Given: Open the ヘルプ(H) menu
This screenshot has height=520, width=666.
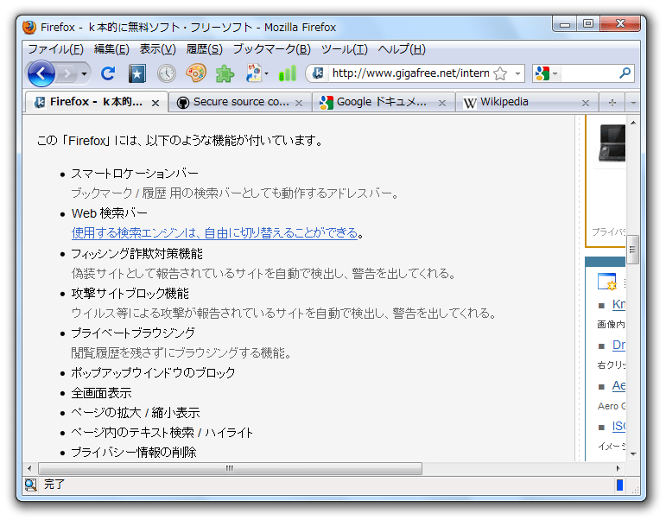Looking at the screenshot, I should click(x=402, y=49).
